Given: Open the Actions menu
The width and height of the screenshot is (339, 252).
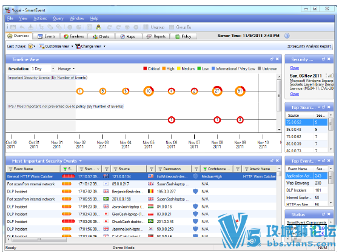Looking at the screenshot, I should pyautogui.click(x=40, y=19).
